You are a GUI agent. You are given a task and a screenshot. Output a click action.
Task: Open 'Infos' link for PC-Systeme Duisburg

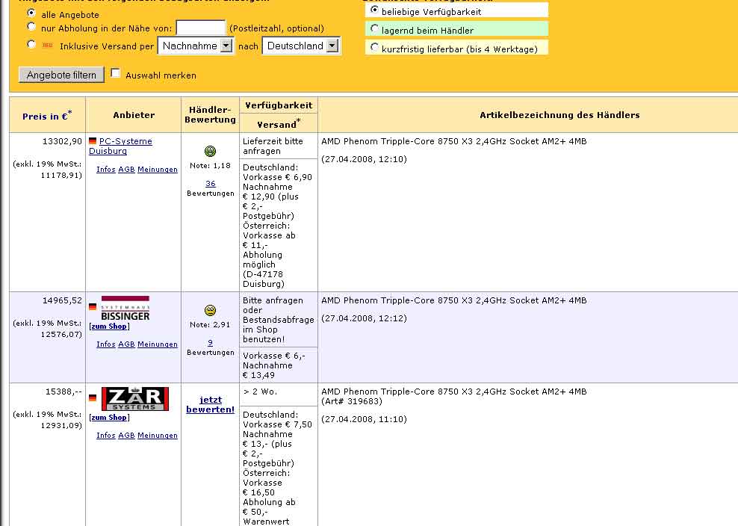coord(106,170)
